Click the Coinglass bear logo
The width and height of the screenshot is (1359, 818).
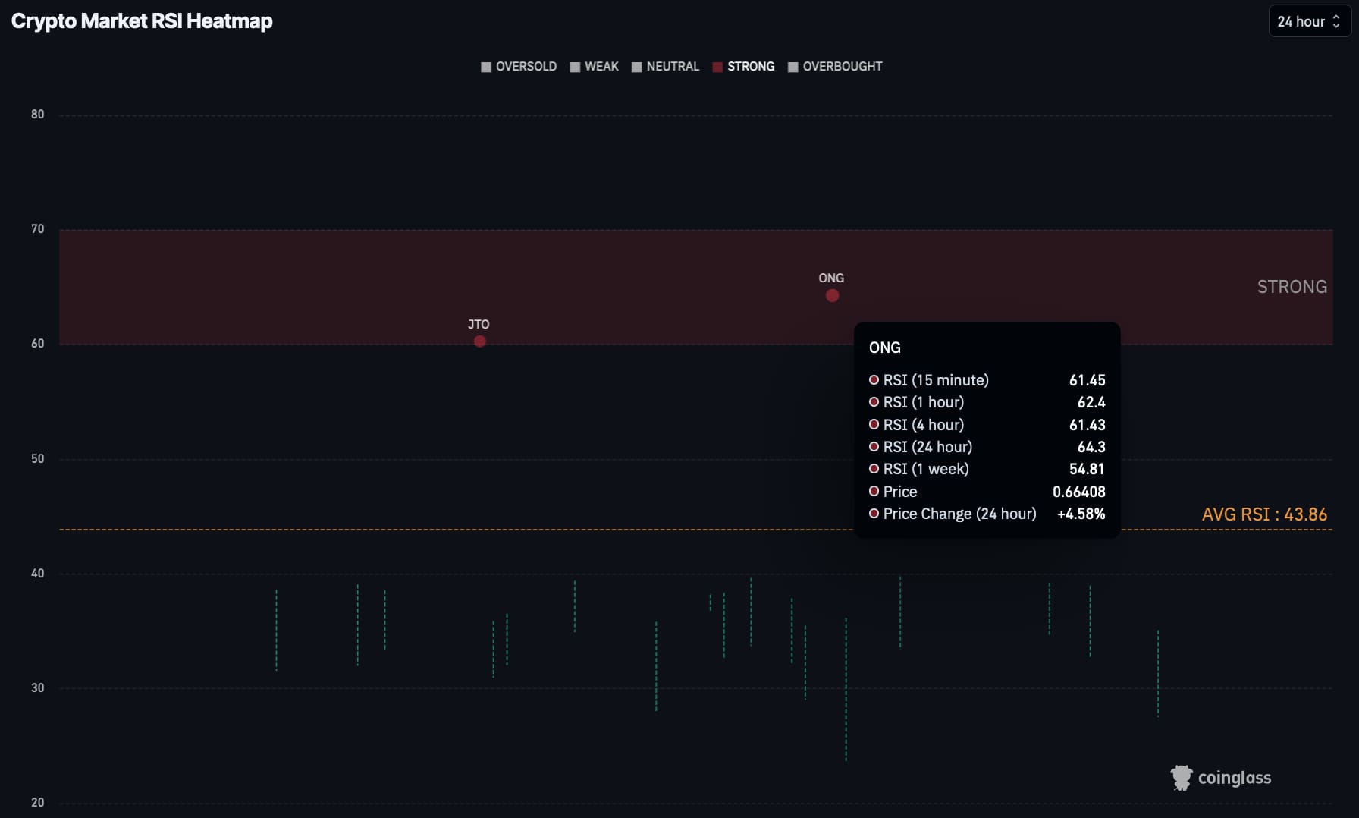[x=1181, y=777]
